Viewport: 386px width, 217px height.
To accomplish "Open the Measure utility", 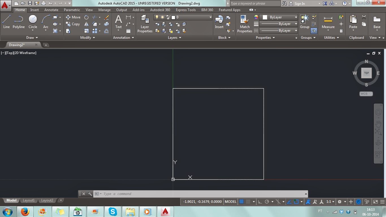I will click(328, 22).
